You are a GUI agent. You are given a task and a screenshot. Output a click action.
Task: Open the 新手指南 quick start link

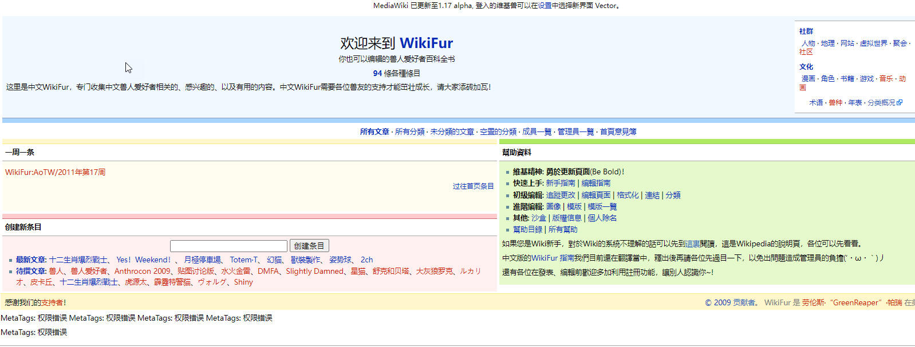pyautogui.click(x=561, y=183)
